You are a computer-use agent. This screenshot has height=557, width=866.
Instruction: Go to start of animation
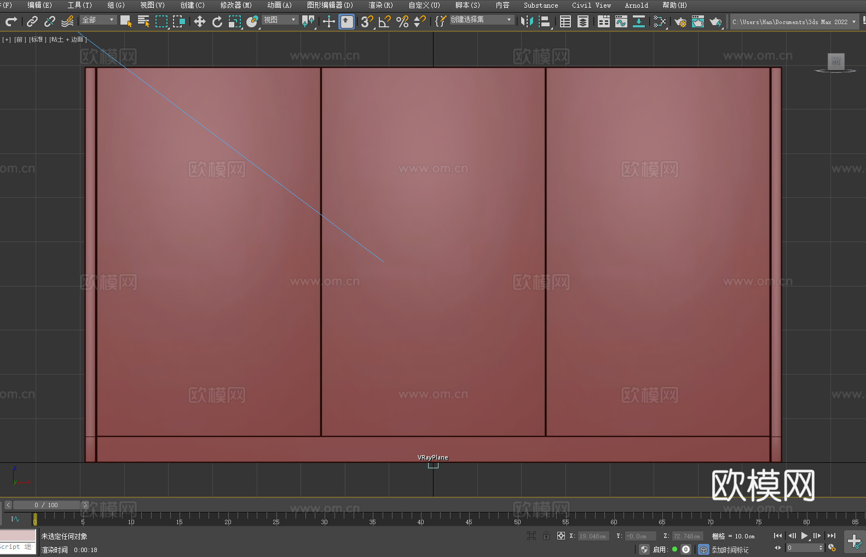pos(778,536)
